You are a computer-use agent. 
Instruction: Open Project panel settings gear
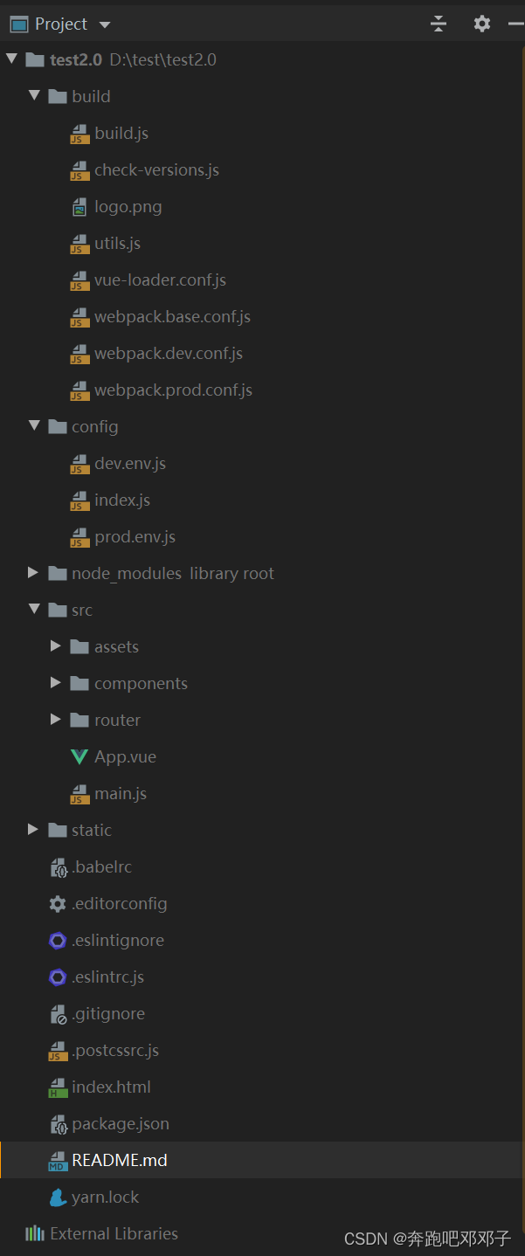[x=482, y=24]
